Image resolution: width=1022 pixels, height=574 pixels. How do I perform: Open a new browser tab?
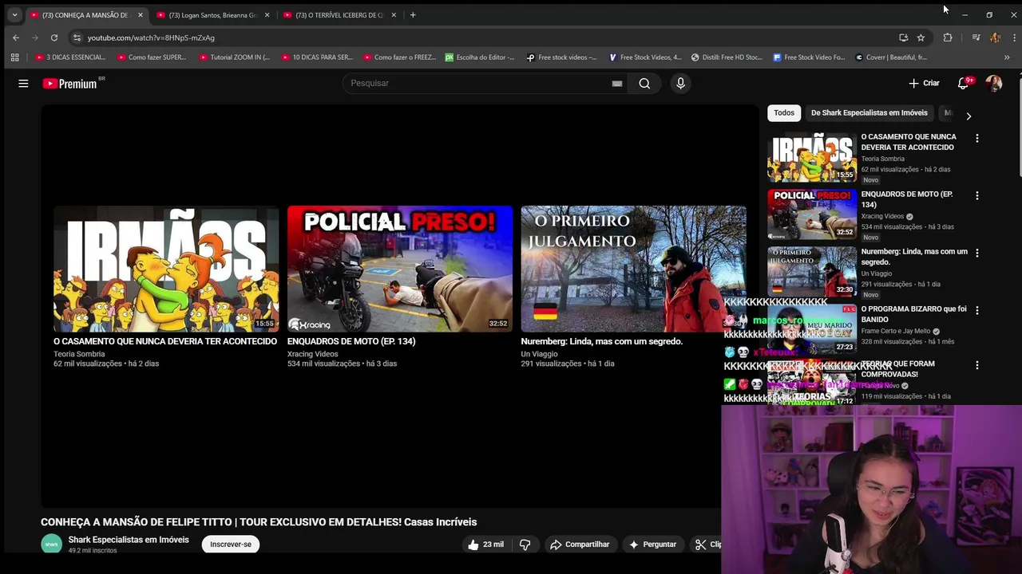[413, 15]
